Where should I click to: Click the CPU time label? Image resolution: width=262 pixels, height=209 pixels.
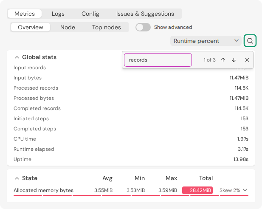tap(25, 139)
